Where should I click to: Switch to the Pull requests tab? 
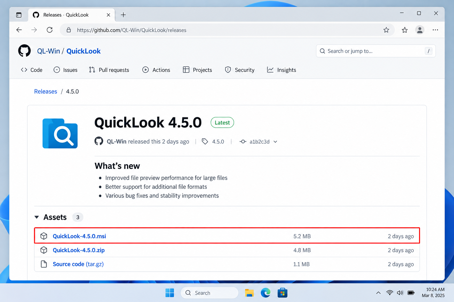click(109, 70)
